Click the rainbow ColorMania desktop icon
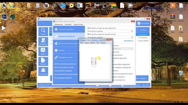Image resolution: width=188 pixels, height=105 pixels. 113,6
